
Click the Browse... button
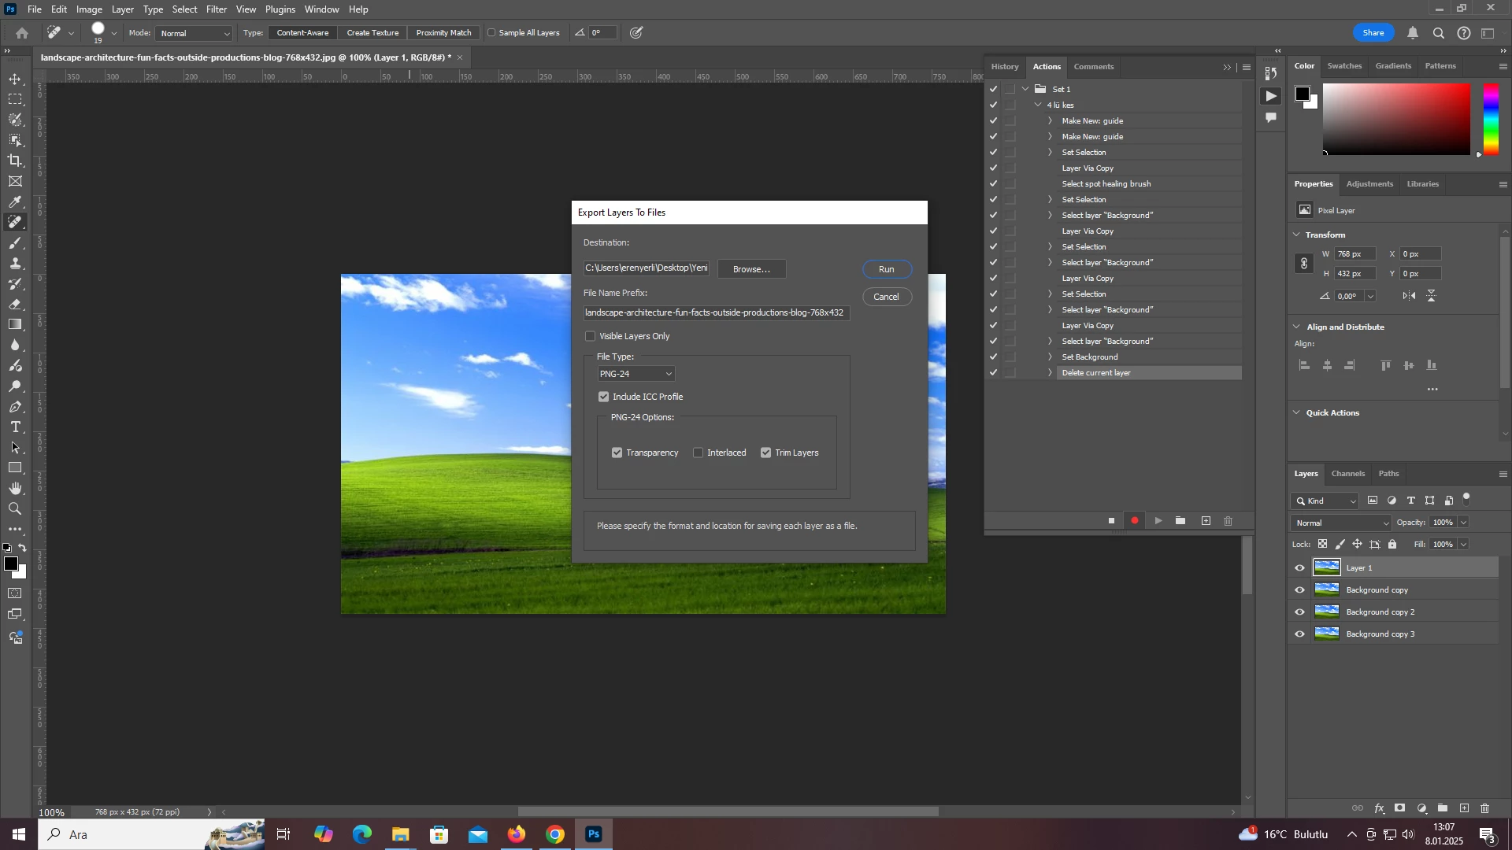click(751, 269)
